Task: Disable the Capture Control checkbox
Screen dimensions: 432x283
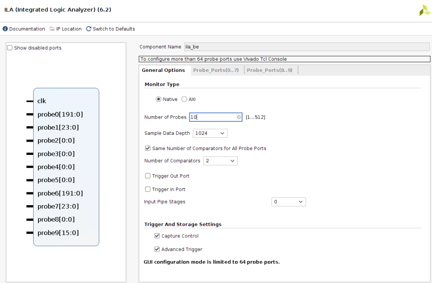Action: coord(157,236)
